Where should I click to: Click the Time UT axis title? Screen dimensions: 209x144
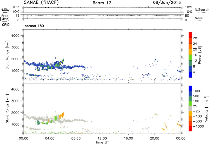tap(102, 142)
